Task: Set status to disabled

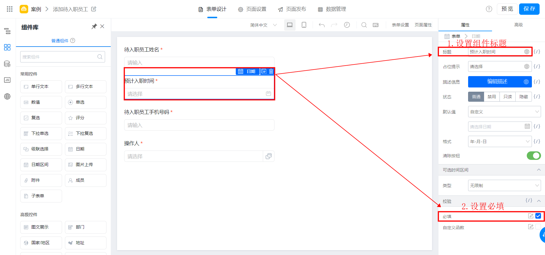Action: point(492,97)
